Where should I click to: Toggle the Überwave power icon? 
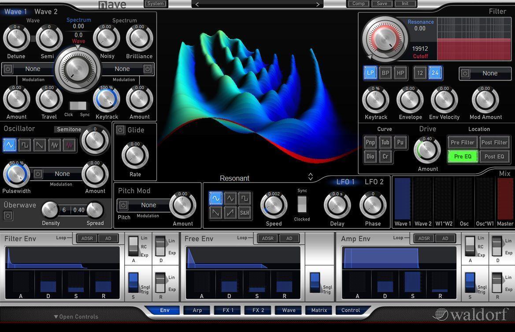point(8,216)
